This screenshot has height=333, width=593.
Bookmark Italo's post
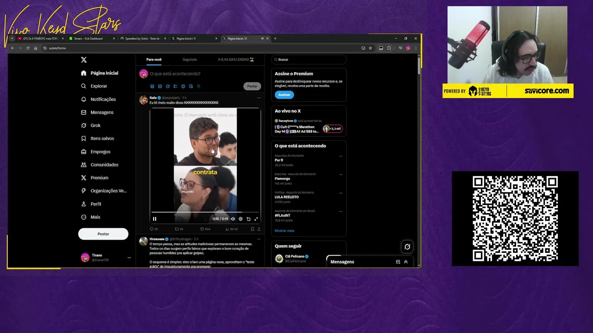(252, 229)
